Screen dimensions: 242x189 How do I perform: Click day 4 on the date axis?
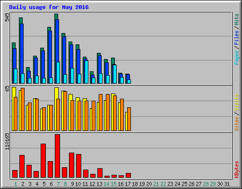pyautogui.click(x=37, y=184)
